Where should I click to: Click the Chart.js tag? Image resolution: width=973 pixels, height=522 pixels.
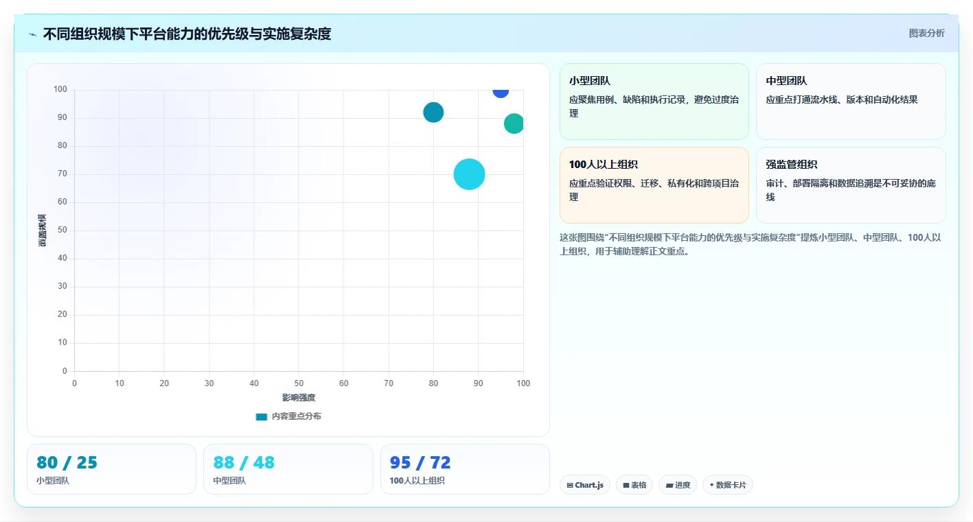tap(585, 485)
